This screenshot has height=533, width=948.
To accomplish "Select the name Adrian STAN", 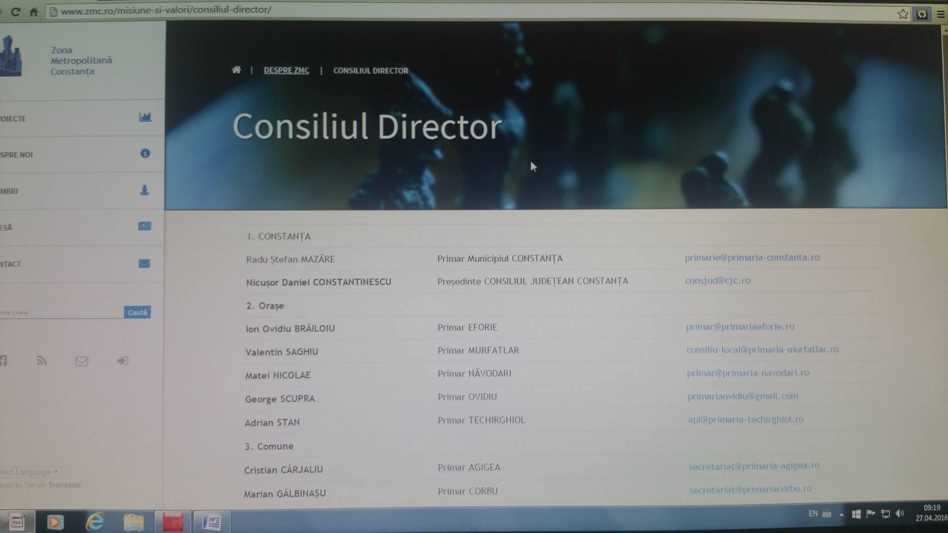I will tap(272, 422).
